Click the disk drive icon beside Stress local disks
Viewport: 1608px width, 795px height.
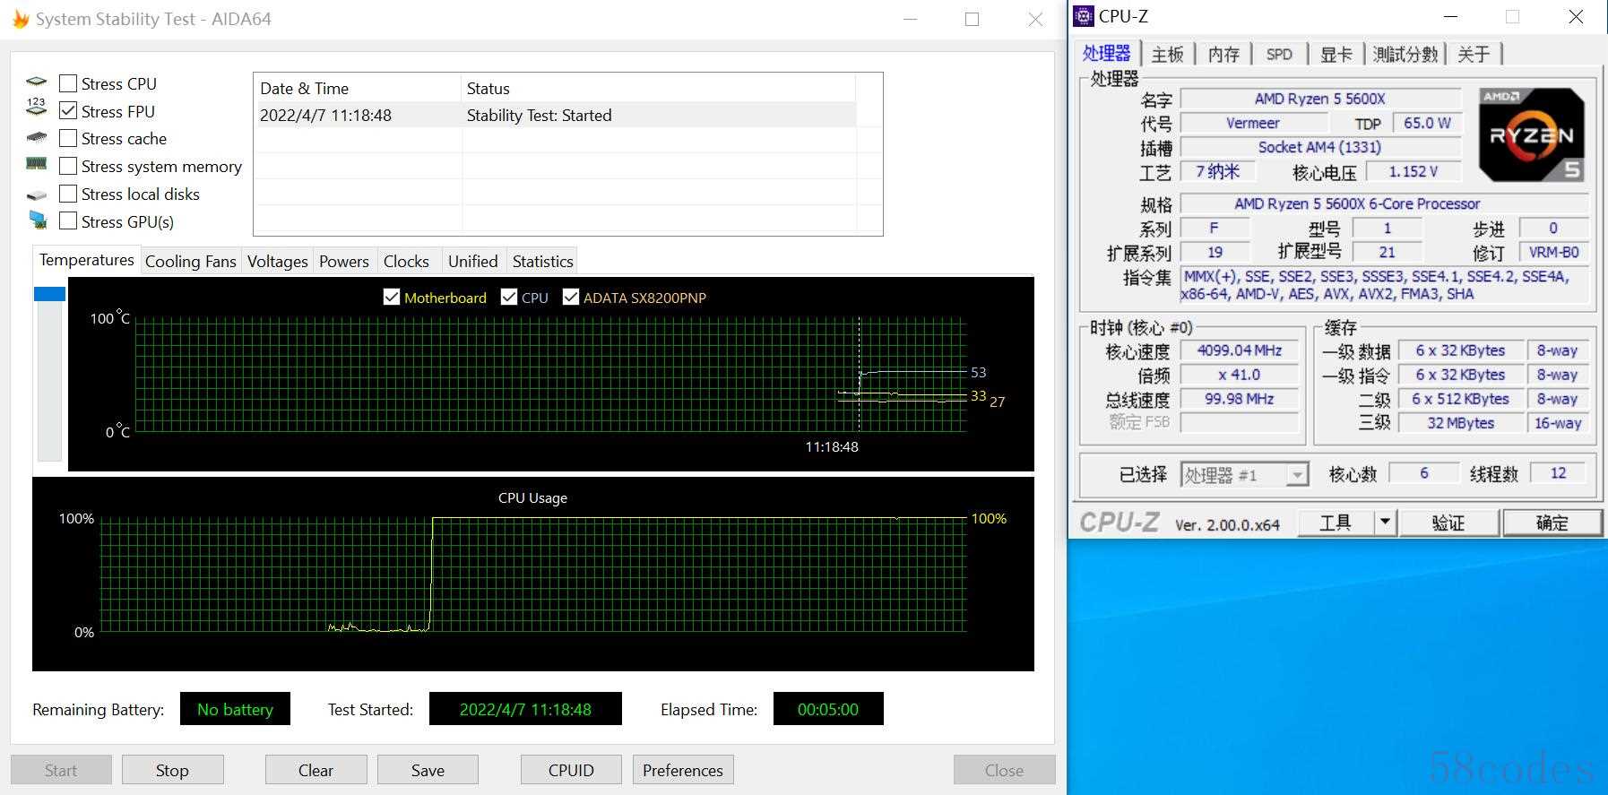coord(37,194)
